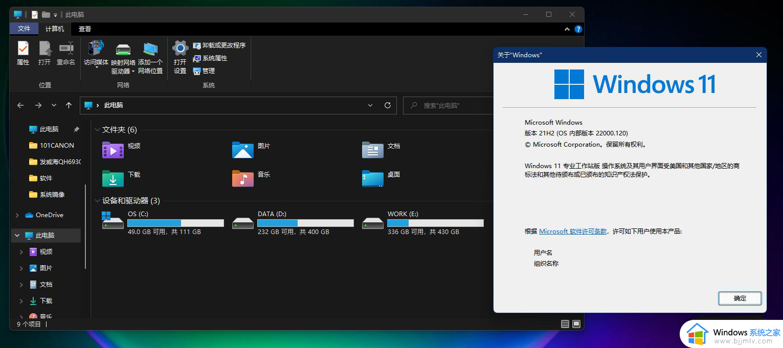Click the Forward navigation arrow

click(38, 105)
